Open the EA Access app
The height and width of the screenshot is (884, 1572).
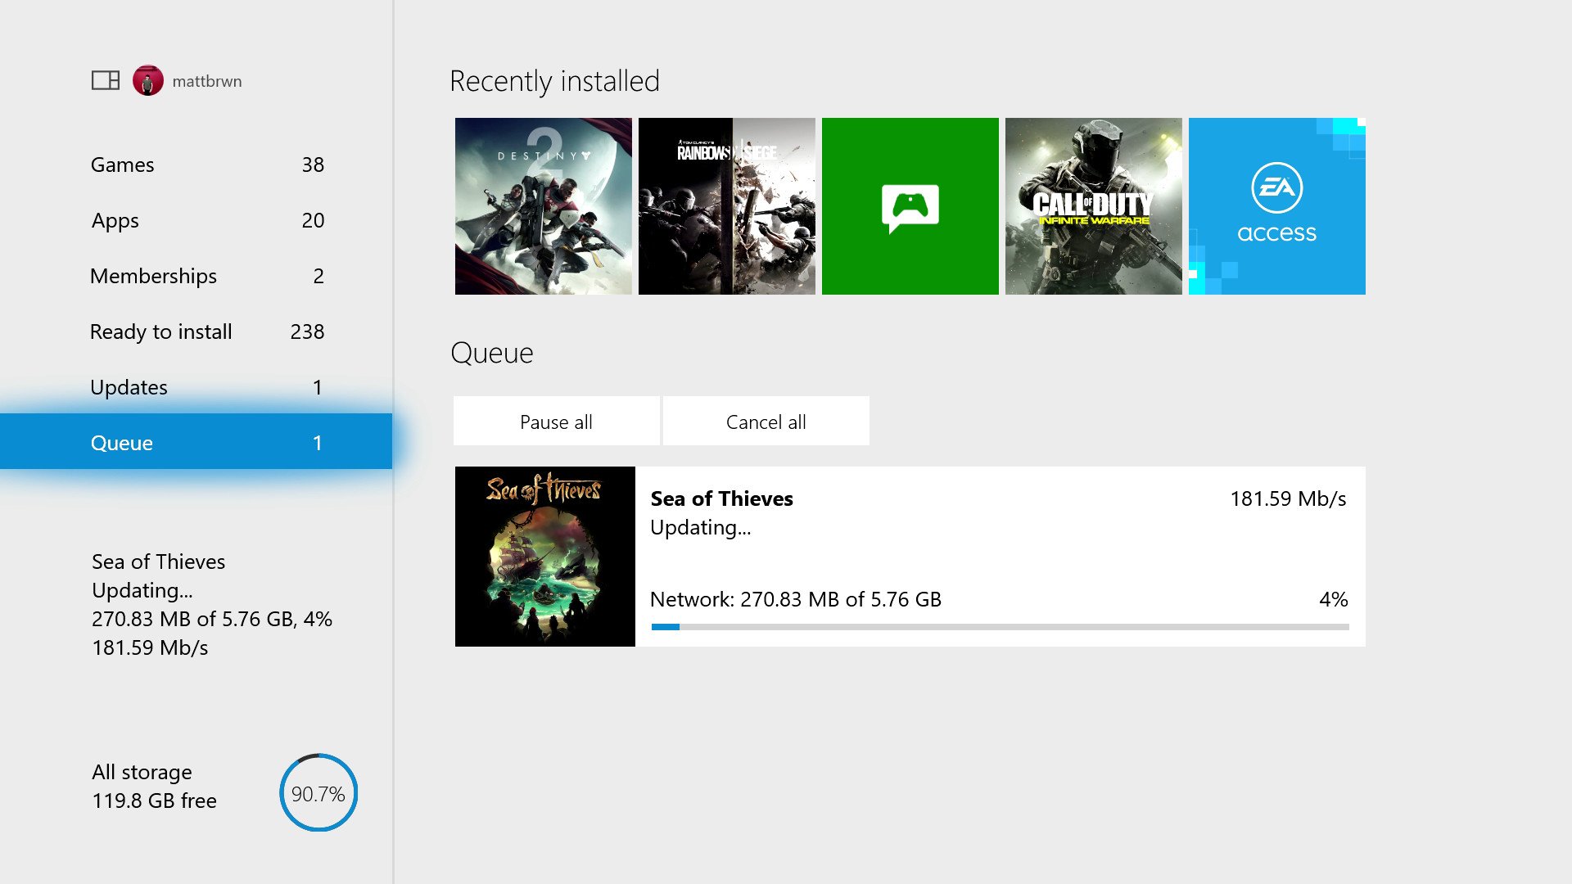tap(1276, 205)
